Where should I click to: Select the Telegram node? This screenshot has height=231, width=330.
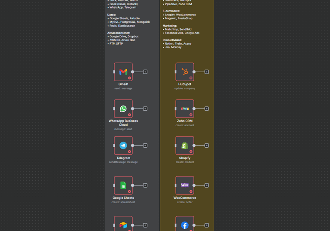point(123,146)
